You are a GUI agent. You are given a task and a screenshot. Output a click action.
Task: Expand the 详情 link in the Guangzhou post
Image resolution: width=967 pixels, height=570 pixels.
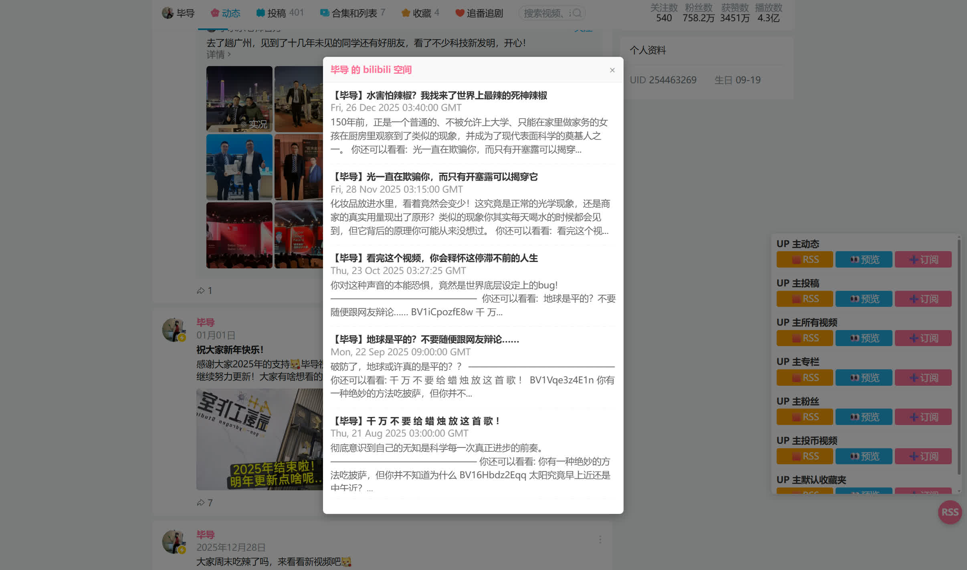point(218,54)
